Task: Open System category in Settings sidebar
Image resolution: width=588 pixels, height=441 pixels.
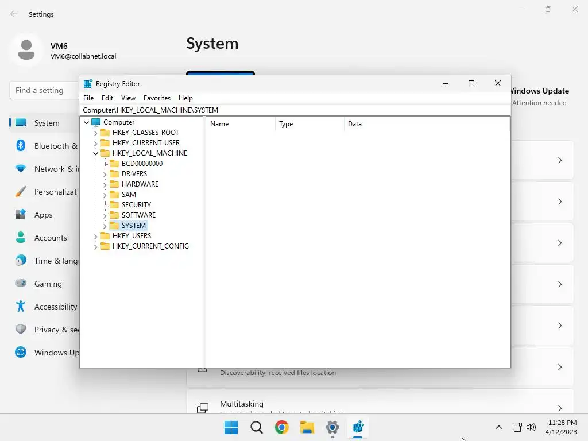Action: pyautogui.click(x=44, y=123)
